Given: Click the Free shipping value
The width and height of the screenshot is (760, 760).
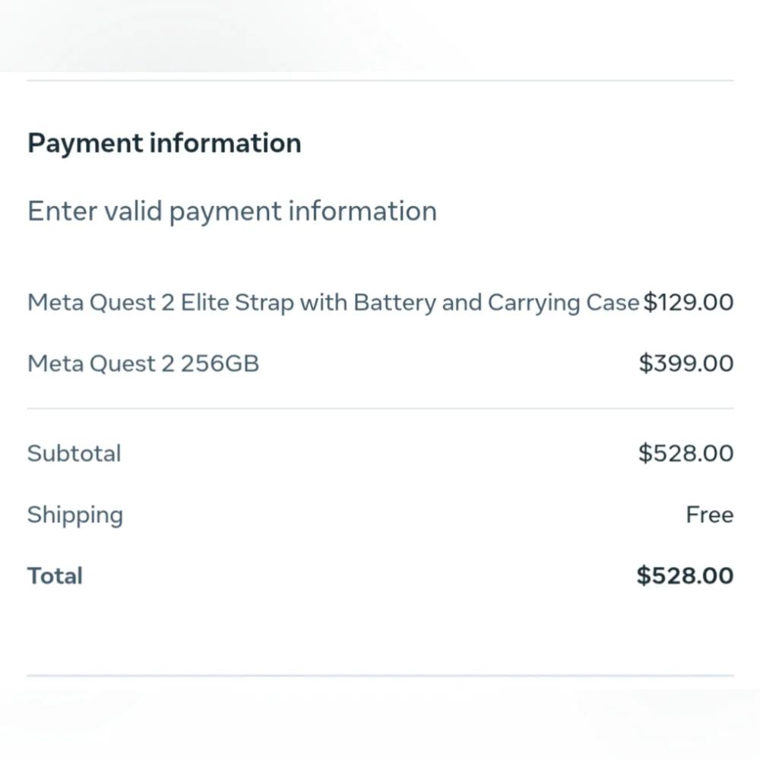Looking at the screenshot, I should pyautogui.click(x=710, y=515).
